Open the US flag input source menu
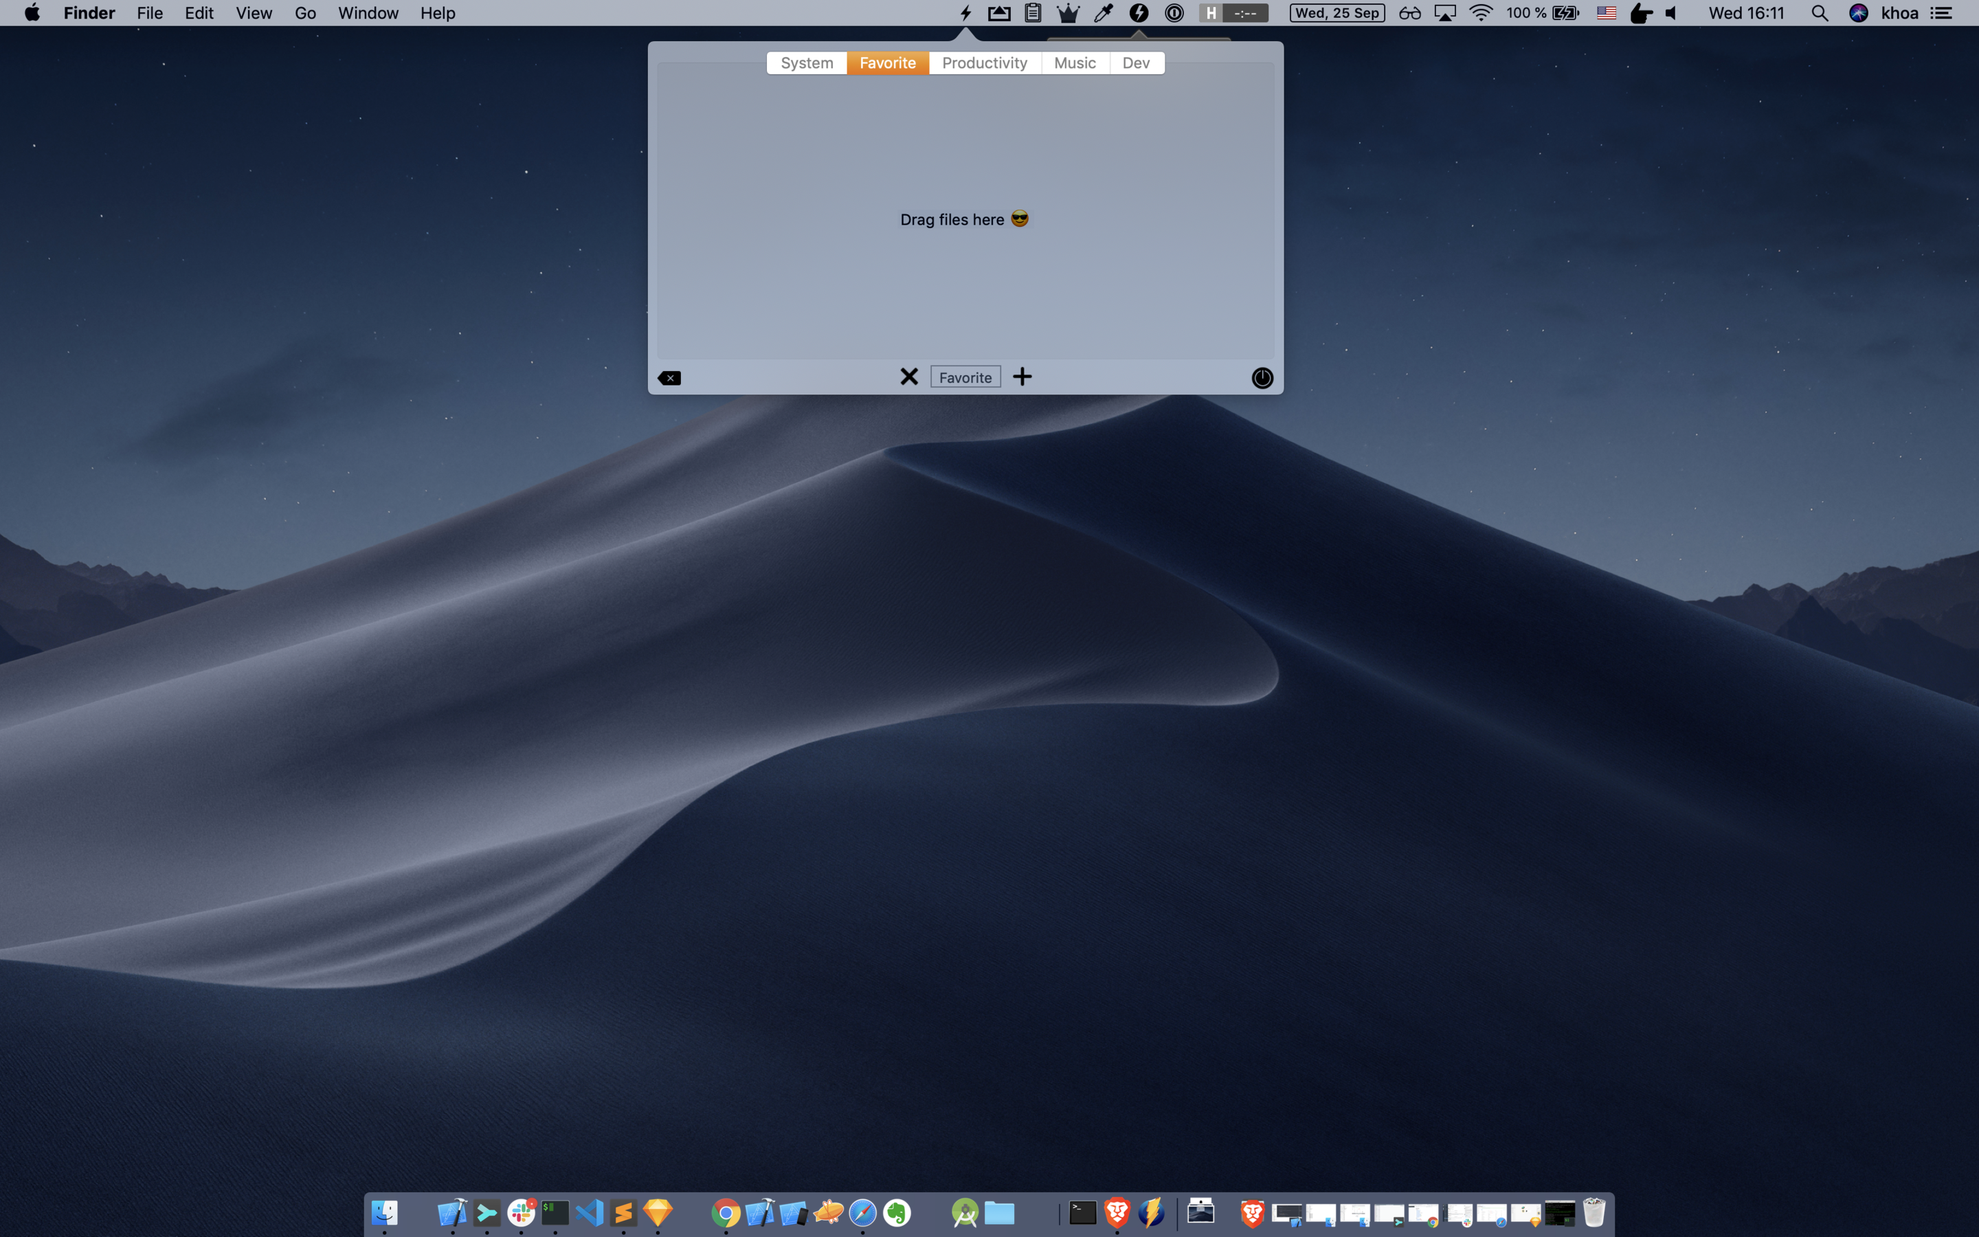 (1605, 13)
